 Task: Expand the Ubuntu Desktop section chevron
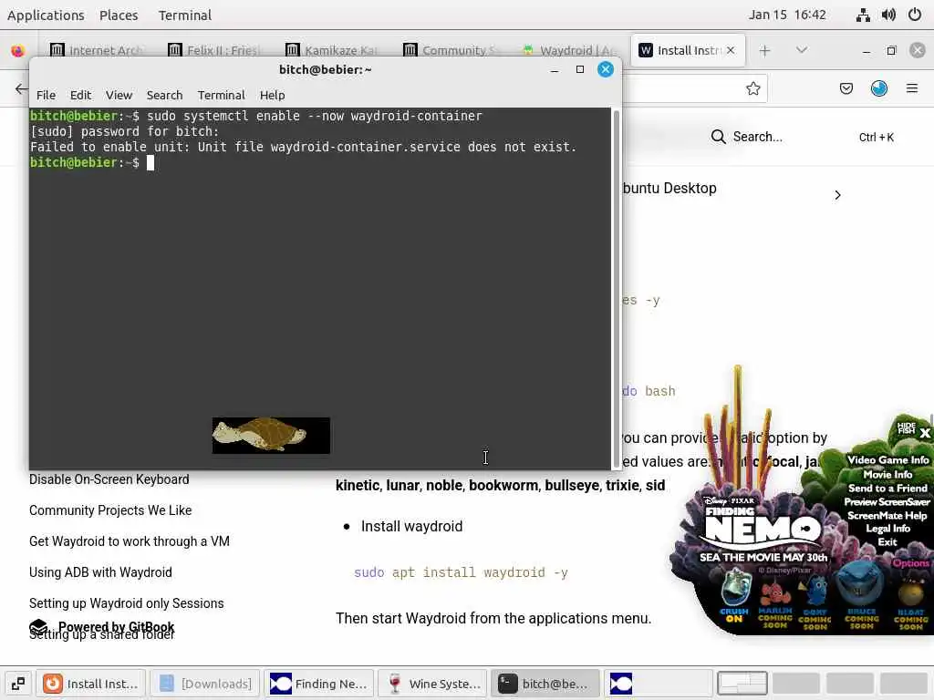pyautogui.click(x=837, y=195)
